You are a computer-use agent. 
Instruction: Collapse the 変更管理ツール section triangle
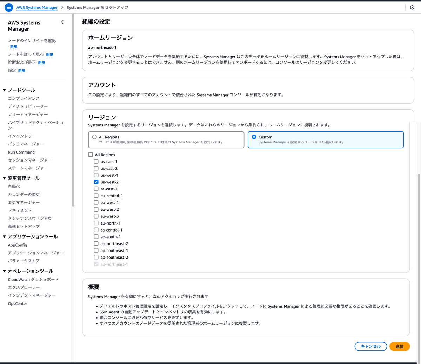click(4, 178)
